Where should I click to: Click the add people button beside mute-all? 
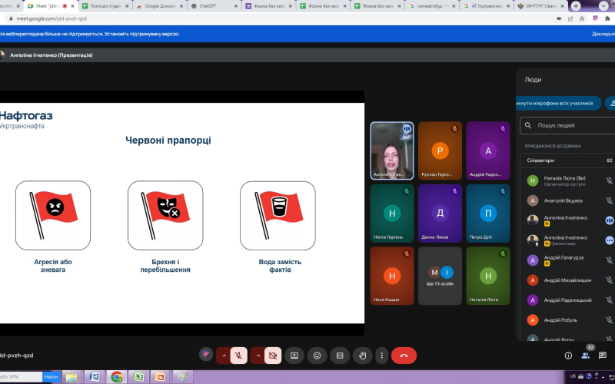(610, 103)
